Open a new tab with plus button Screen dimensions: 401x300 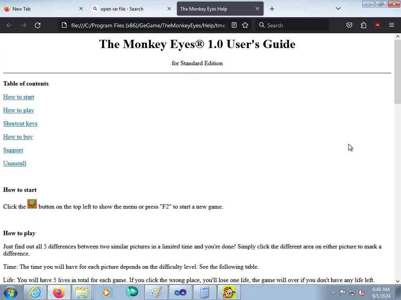pos(272,9)
